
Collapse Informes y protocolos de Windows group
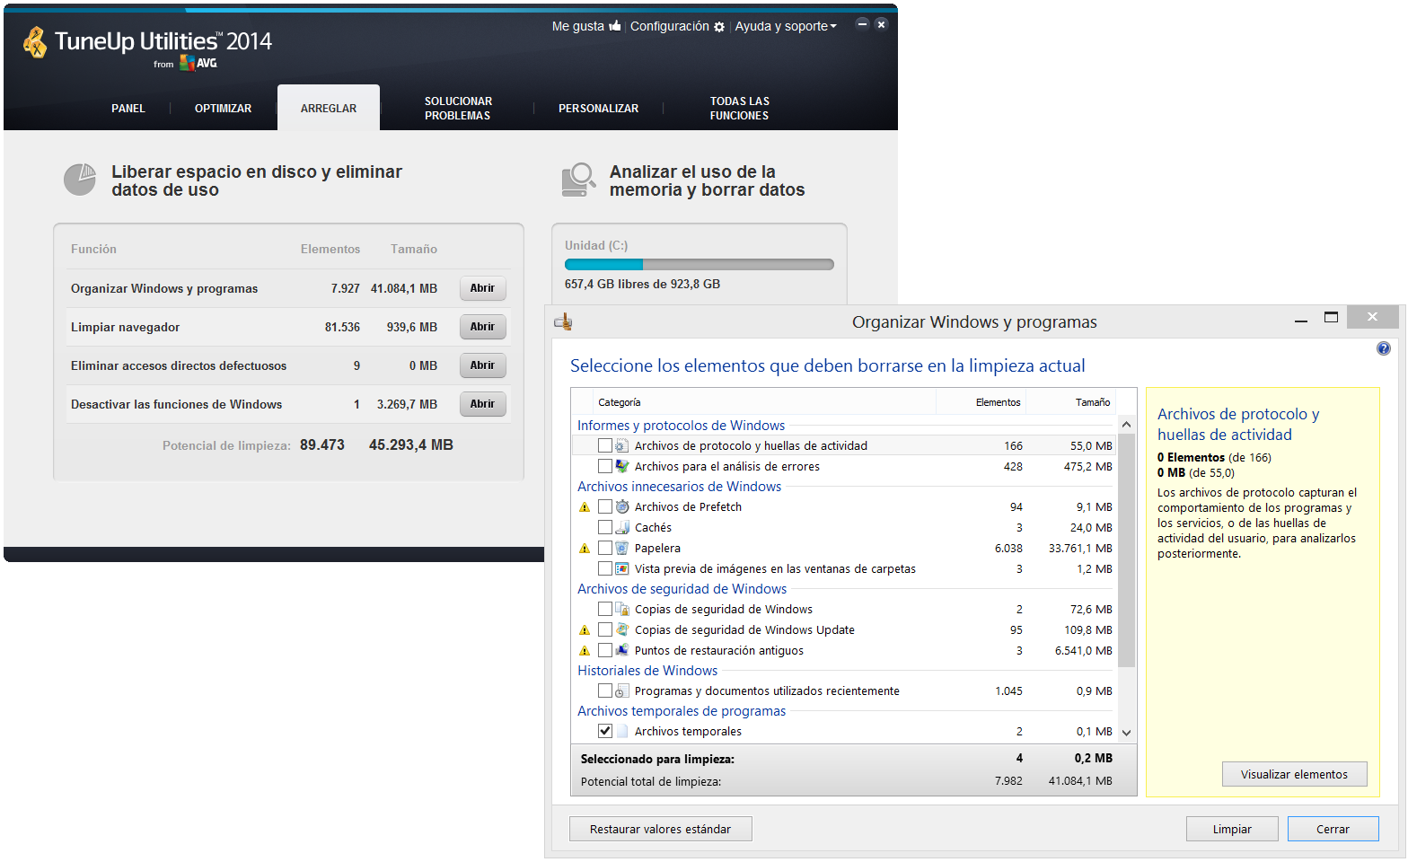coord(681,426)
